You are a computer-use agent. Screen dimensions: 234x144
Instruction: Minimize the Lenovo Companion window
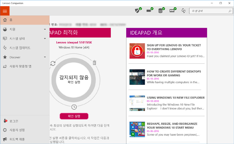(212, 3)
